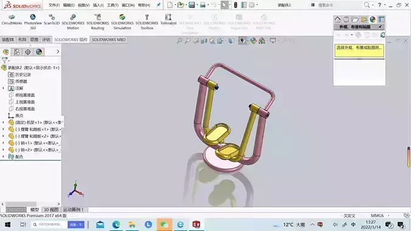Expand the 注解 annotations folder
Image resolution: width=411 pixels, height=231 pixels.
click(x=3, y=88)
